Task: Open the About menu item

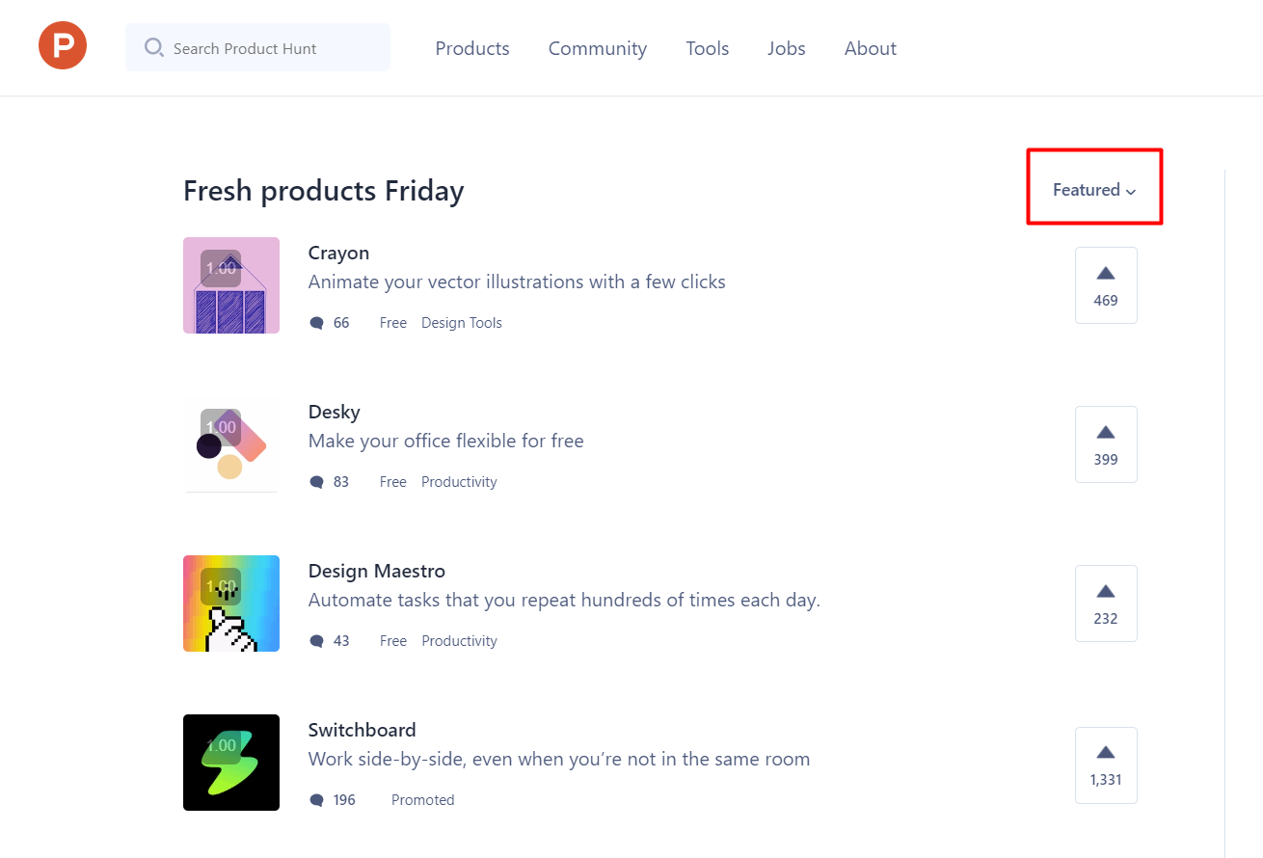Action: [x=871, y=48]
